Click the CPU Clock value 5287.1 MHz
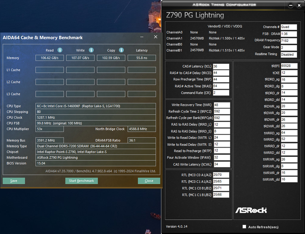Screen dimensions: 305x234 pyautogui.click(x=96, y=118)
